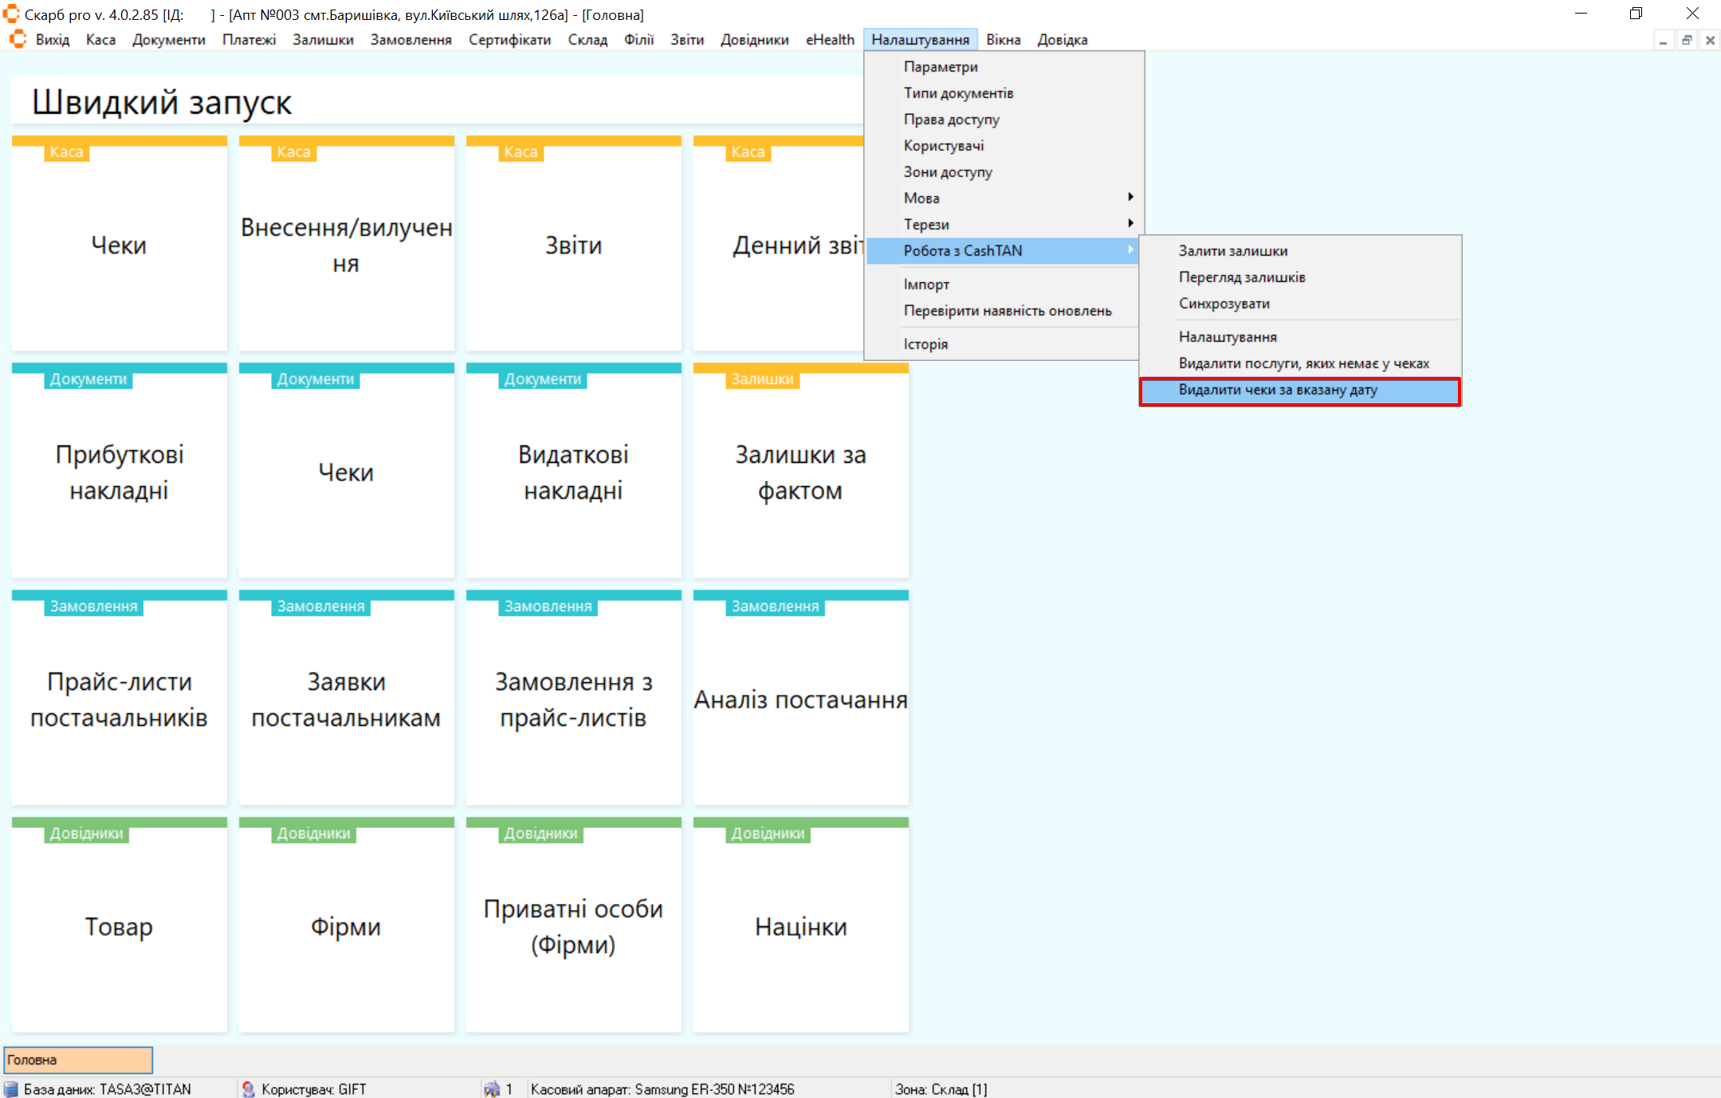The image size is (1721, 1098).
Task: Open Параметри from Налаштування menu
Action: tap(941, 67)
